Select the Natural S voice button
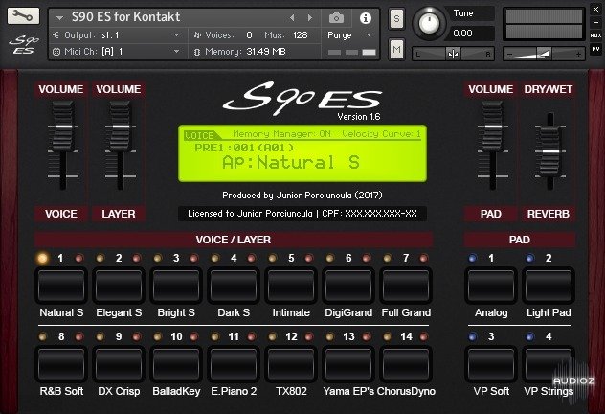Image resolution: width=605 pixels, height=414 pixels. click(x=59, y=287)
